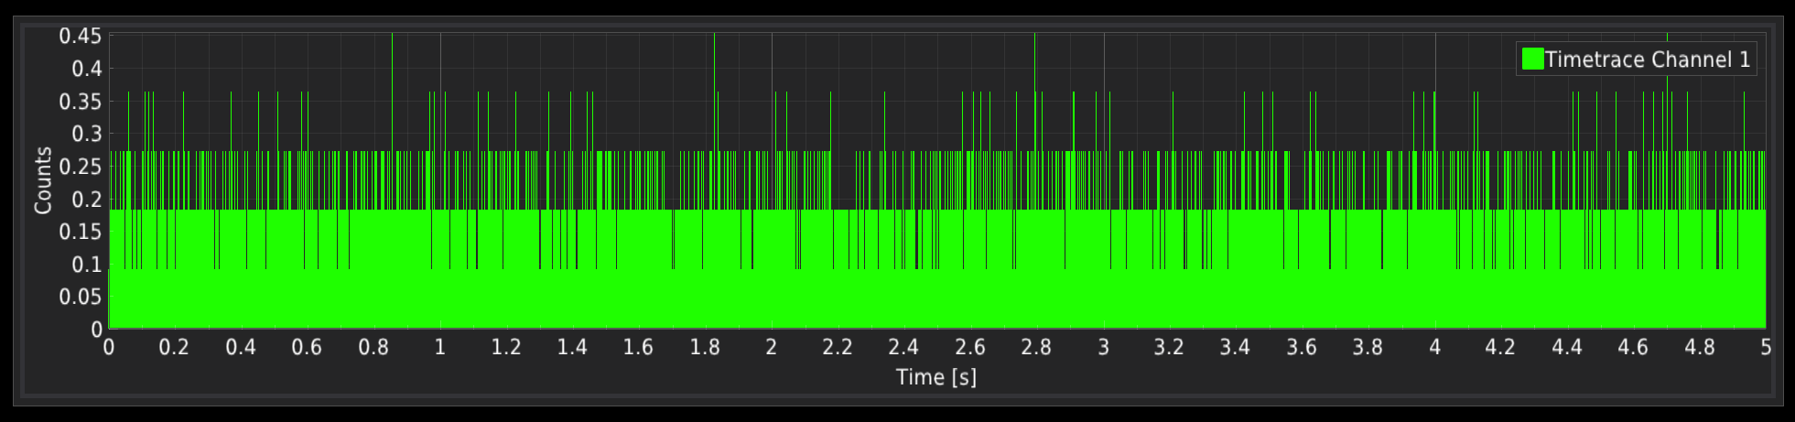This screenshot has width=1795, height=422.
Task: Click the 0.3 tick on the Counts axis
Action: (x=87, y=134)
